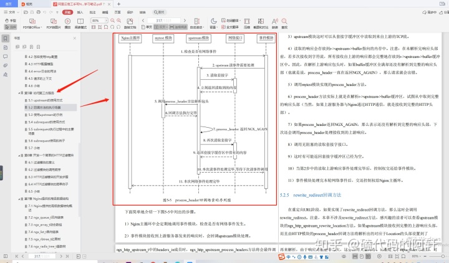Open quick toolbar customize dropdown arrow

(57, 12)
